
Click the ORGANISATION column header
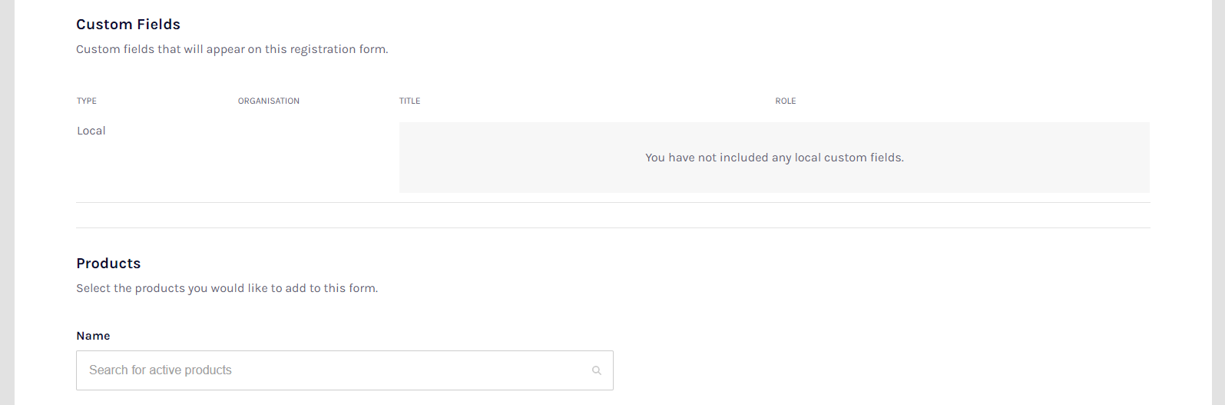tap(269, 101)
